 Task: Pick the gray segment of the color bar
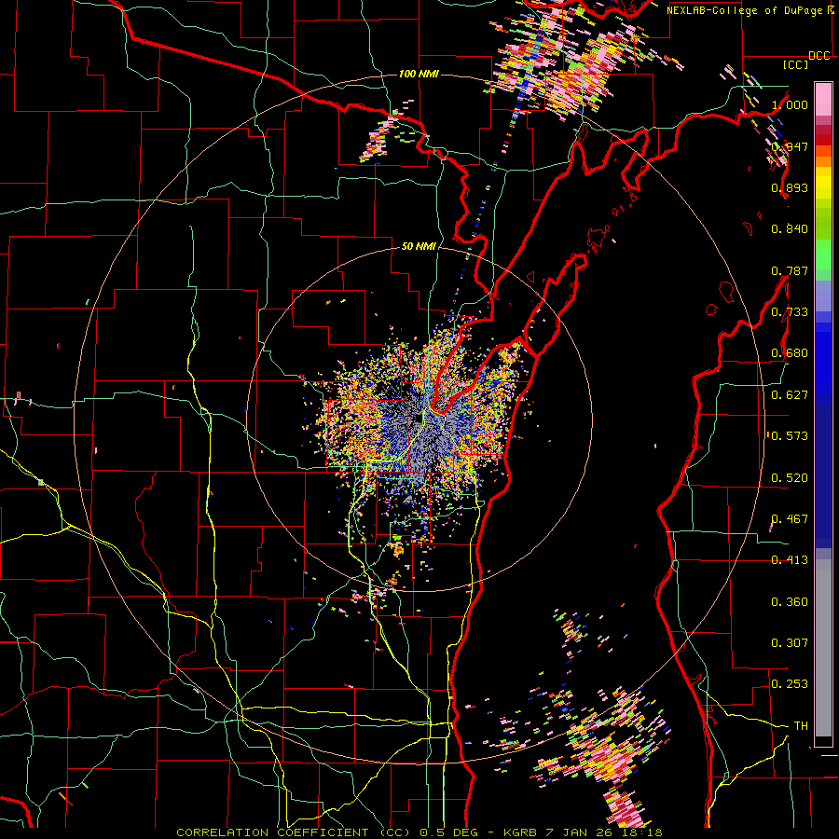[823, 649]
